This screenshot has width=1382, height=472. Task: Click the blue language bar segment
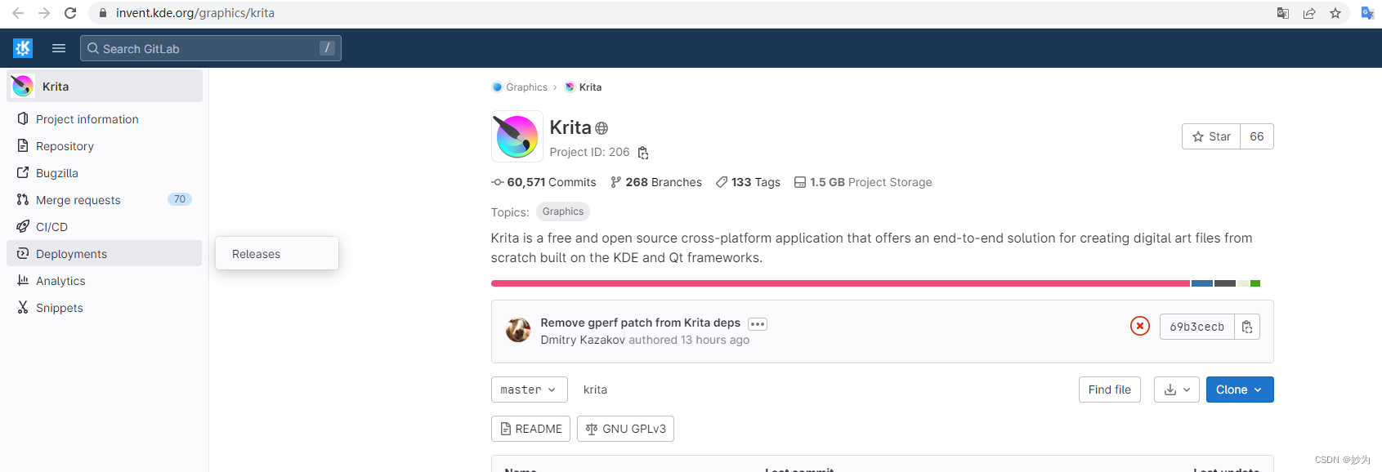tap(1201, 283)
